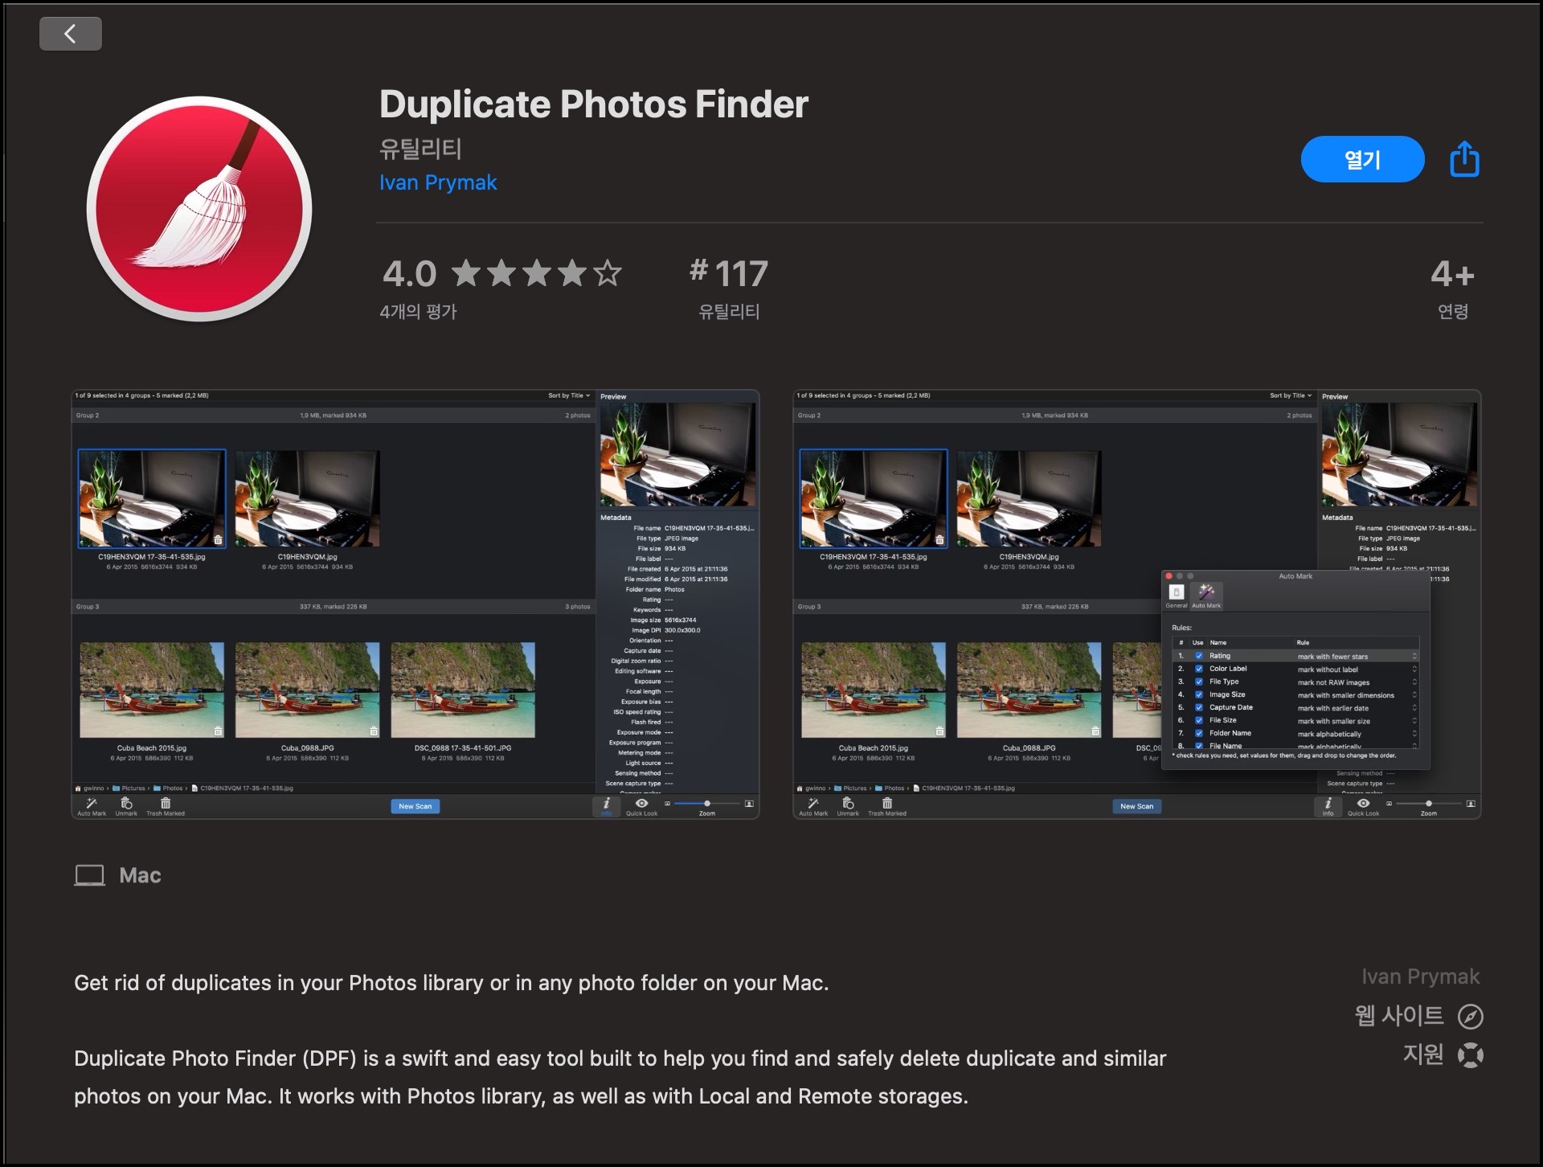
Task: Toggle Quick Look eye in left screenshot
Action: (x=641, y=804)
